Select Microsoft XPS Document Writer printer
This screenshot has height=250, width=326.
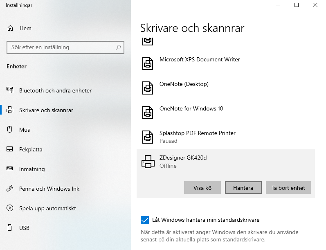(200, 60)
